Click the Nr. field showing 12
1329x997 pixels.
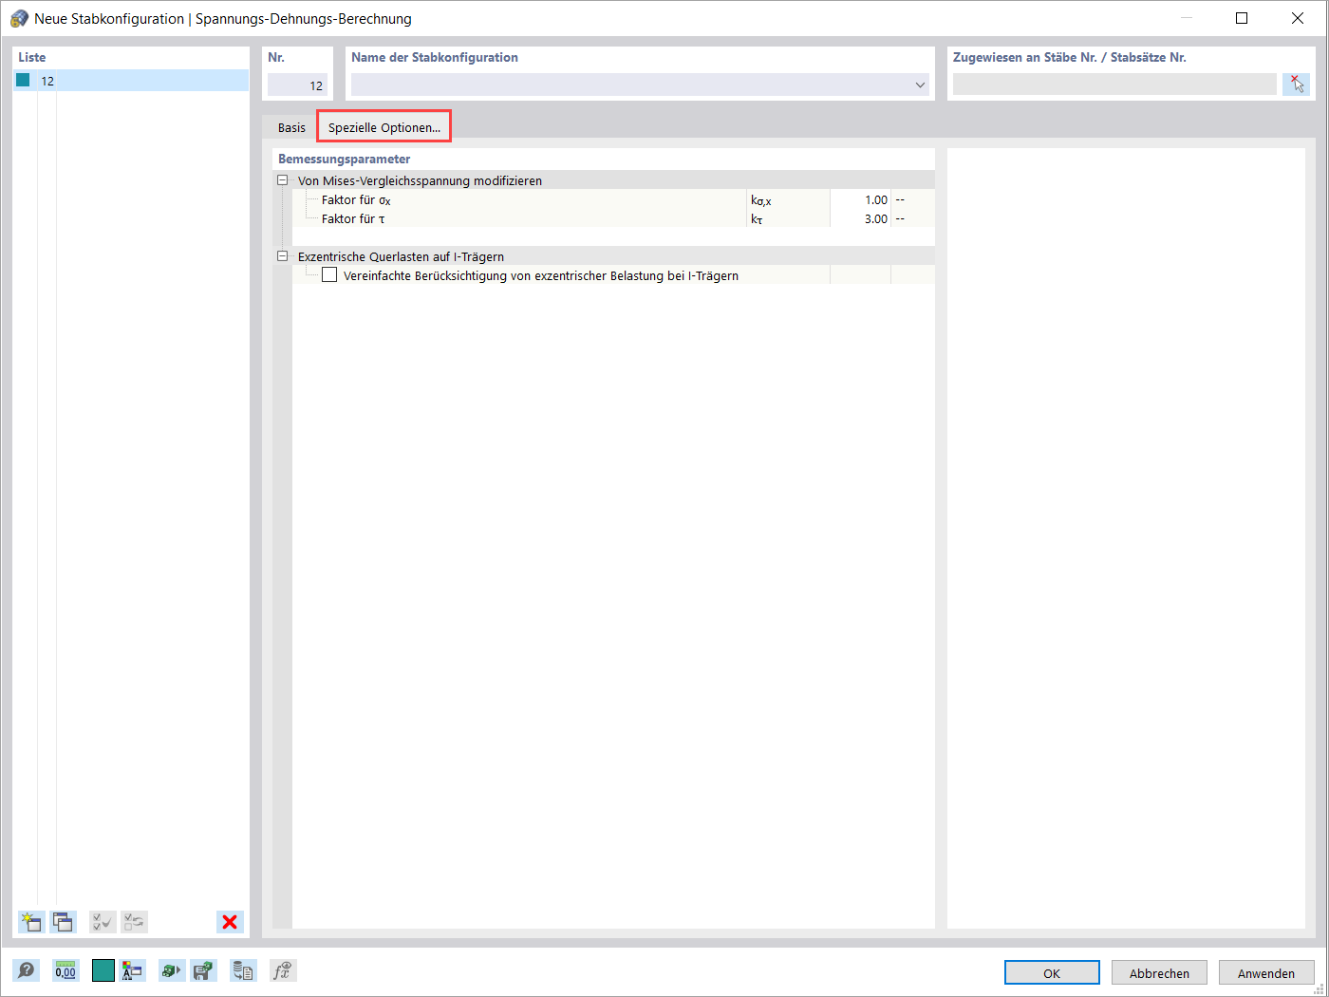click(x=297, y=85)
